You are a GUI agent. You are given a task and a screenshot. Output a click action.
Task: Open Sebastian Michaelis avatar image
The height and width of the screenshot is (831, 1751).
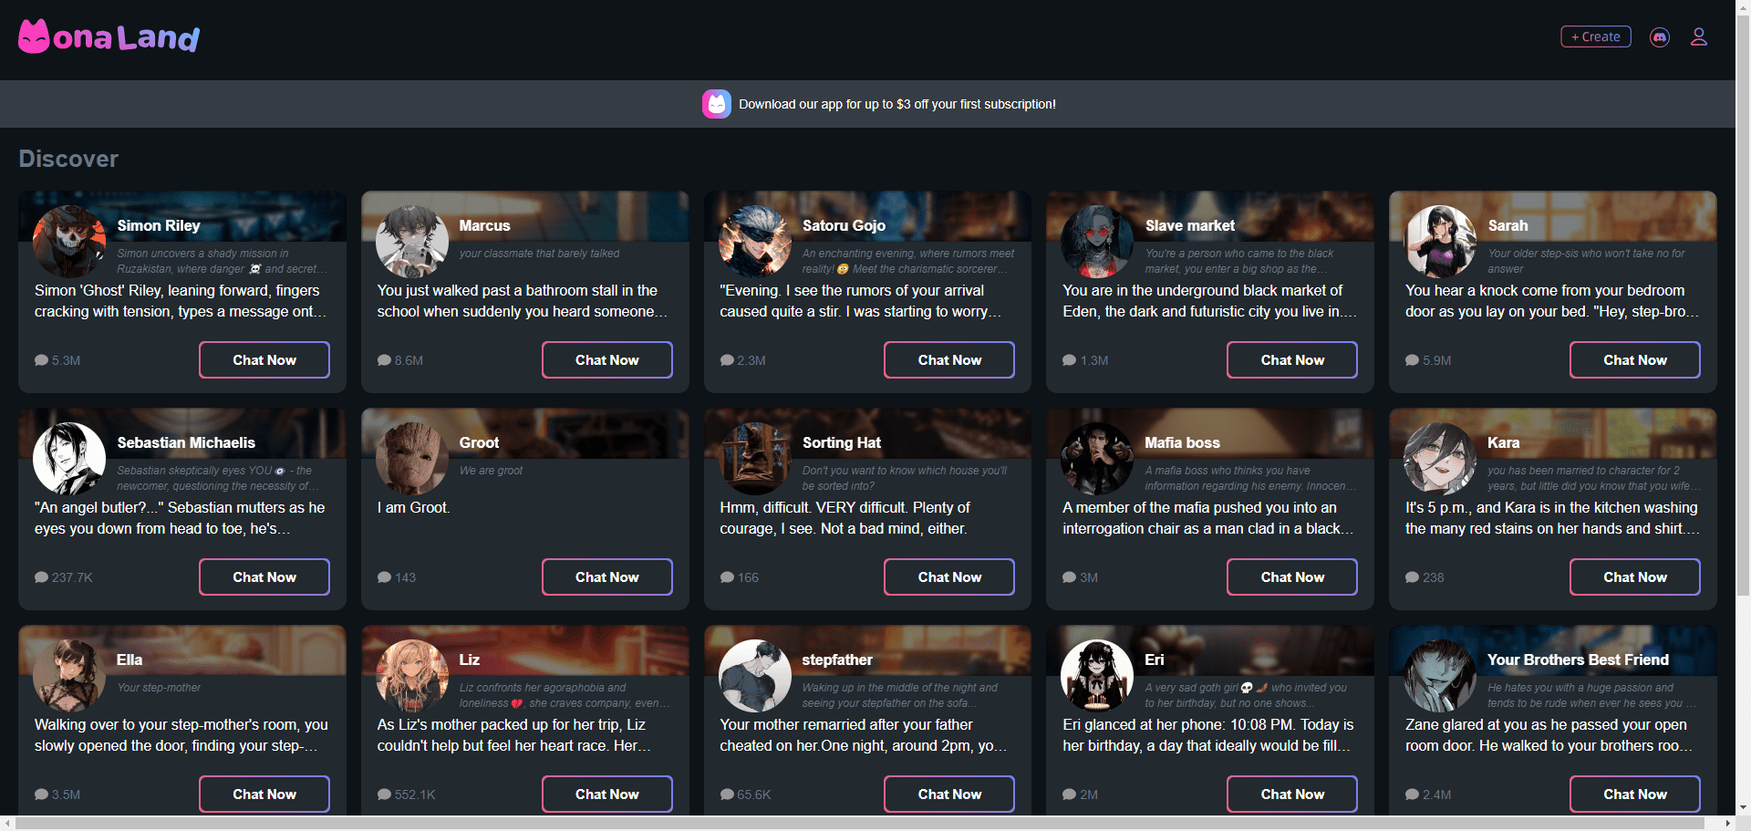point(69,459)
